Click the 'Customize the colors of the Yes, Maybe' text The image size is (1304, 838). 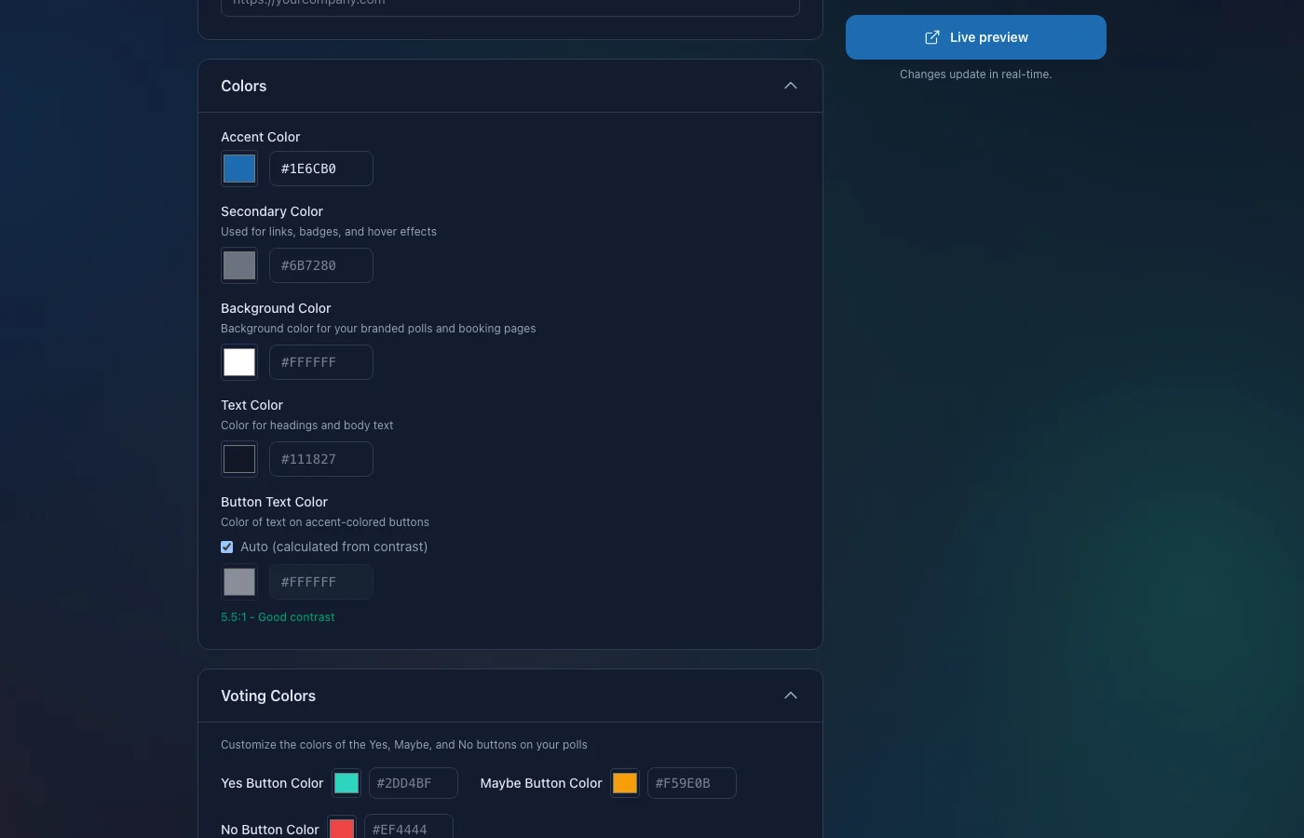pyautogui.click(x=404, y=745)
